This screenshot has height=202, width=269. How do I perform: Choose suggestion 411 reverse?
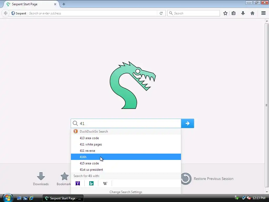click(126, 151)
